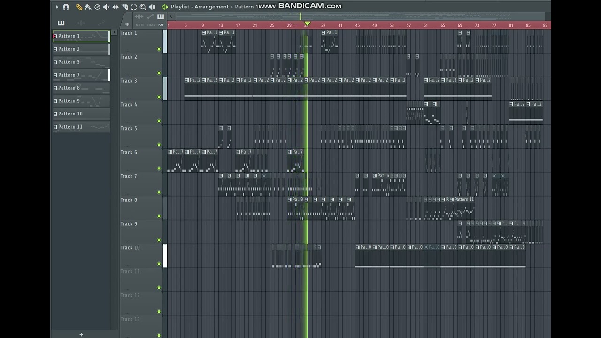Open the first Pa..2 clip menu on Track 3
This screenshot has width=601, height=338.
(x=187, y=80)
